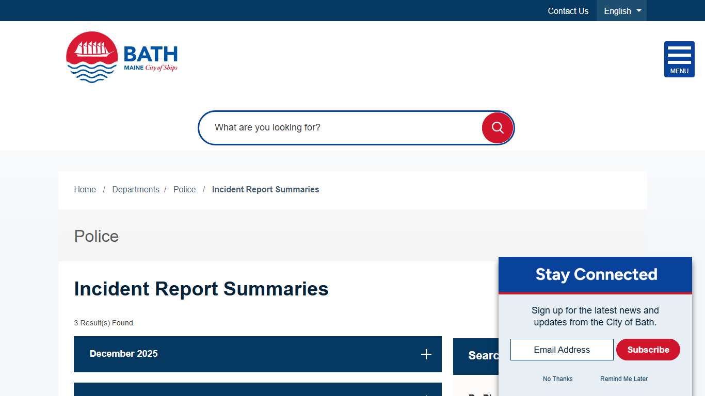Open Departments from the breadcrumb trail

click(x=135, y=189)
